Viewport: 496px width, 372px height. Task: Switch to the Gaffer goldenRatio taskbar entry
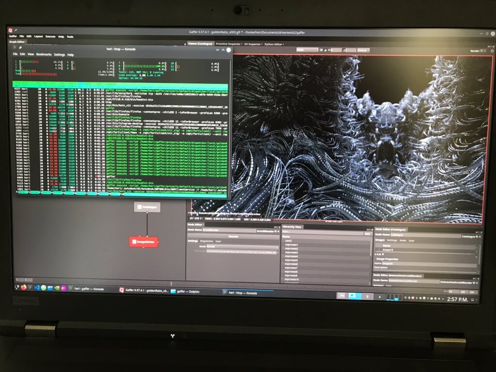coord(144,290)
